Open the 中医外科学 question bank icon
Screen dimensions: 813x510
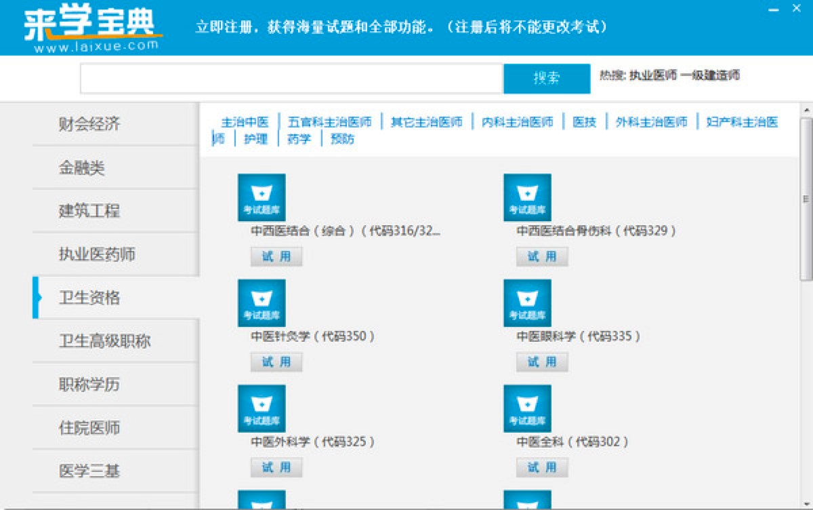click(x=261, y=407)
